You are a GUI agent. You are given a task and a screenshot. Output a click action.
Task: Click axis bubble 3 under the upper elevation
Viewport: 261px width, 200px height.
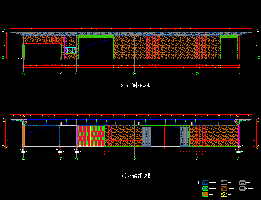[134, 74]
